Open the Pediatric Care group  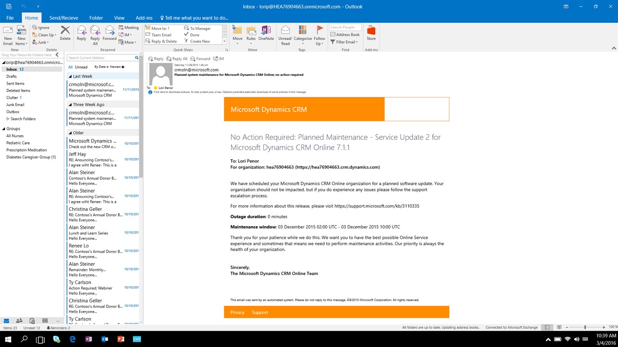[18, 143]
